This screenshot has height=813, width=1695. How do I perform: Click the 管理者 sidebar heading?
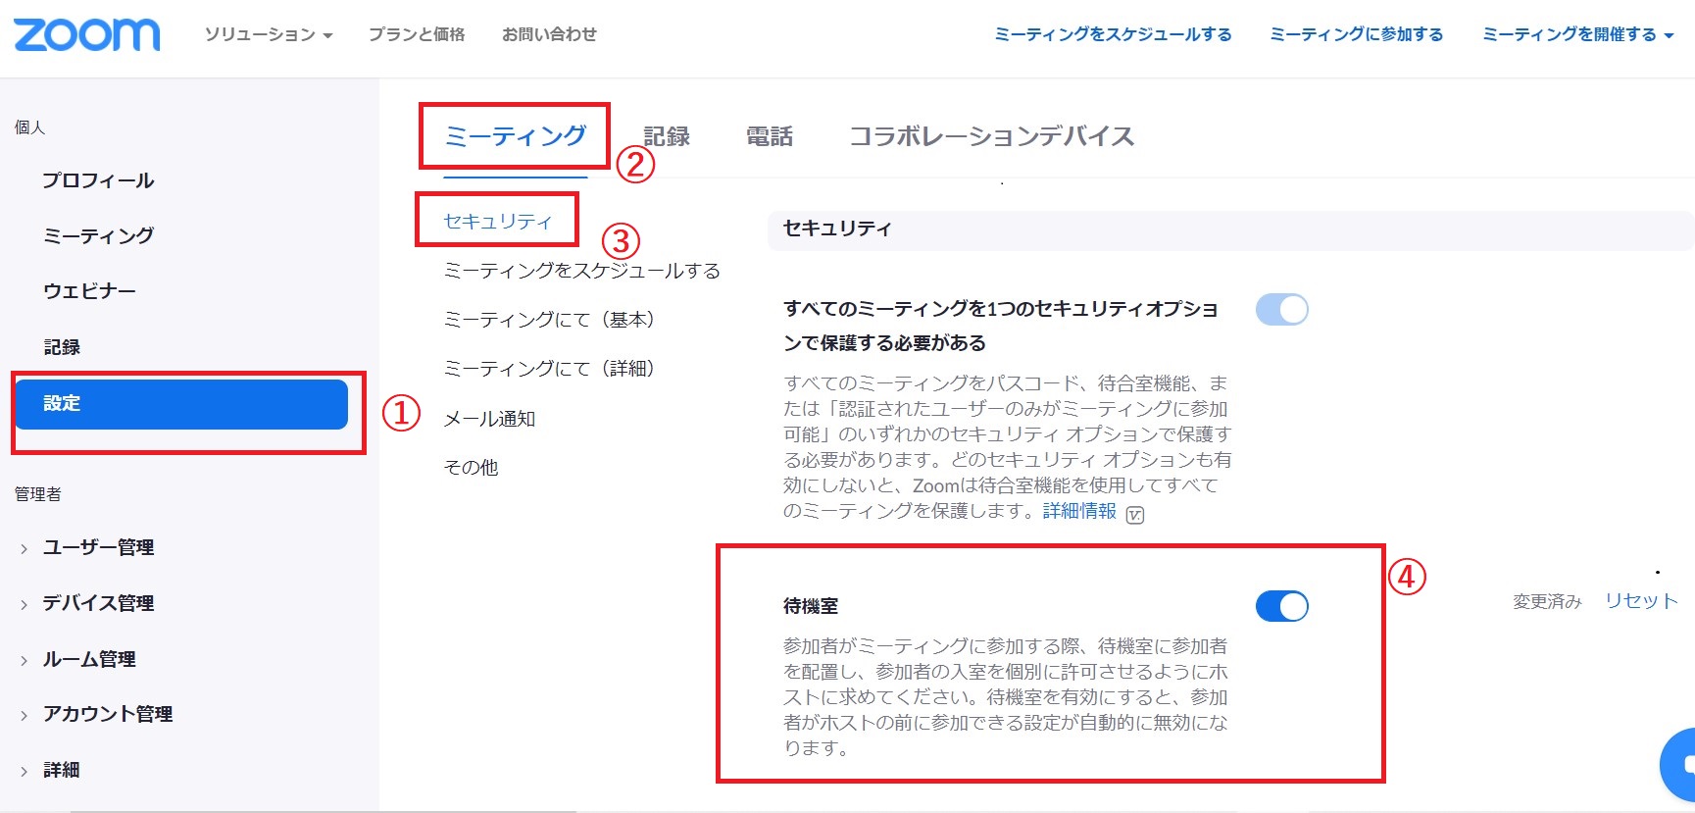38,494
